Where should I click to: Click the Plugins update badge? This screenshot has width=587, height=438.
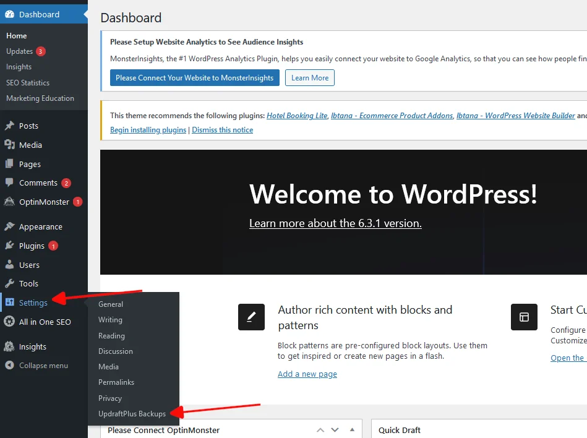click(53, 246)
